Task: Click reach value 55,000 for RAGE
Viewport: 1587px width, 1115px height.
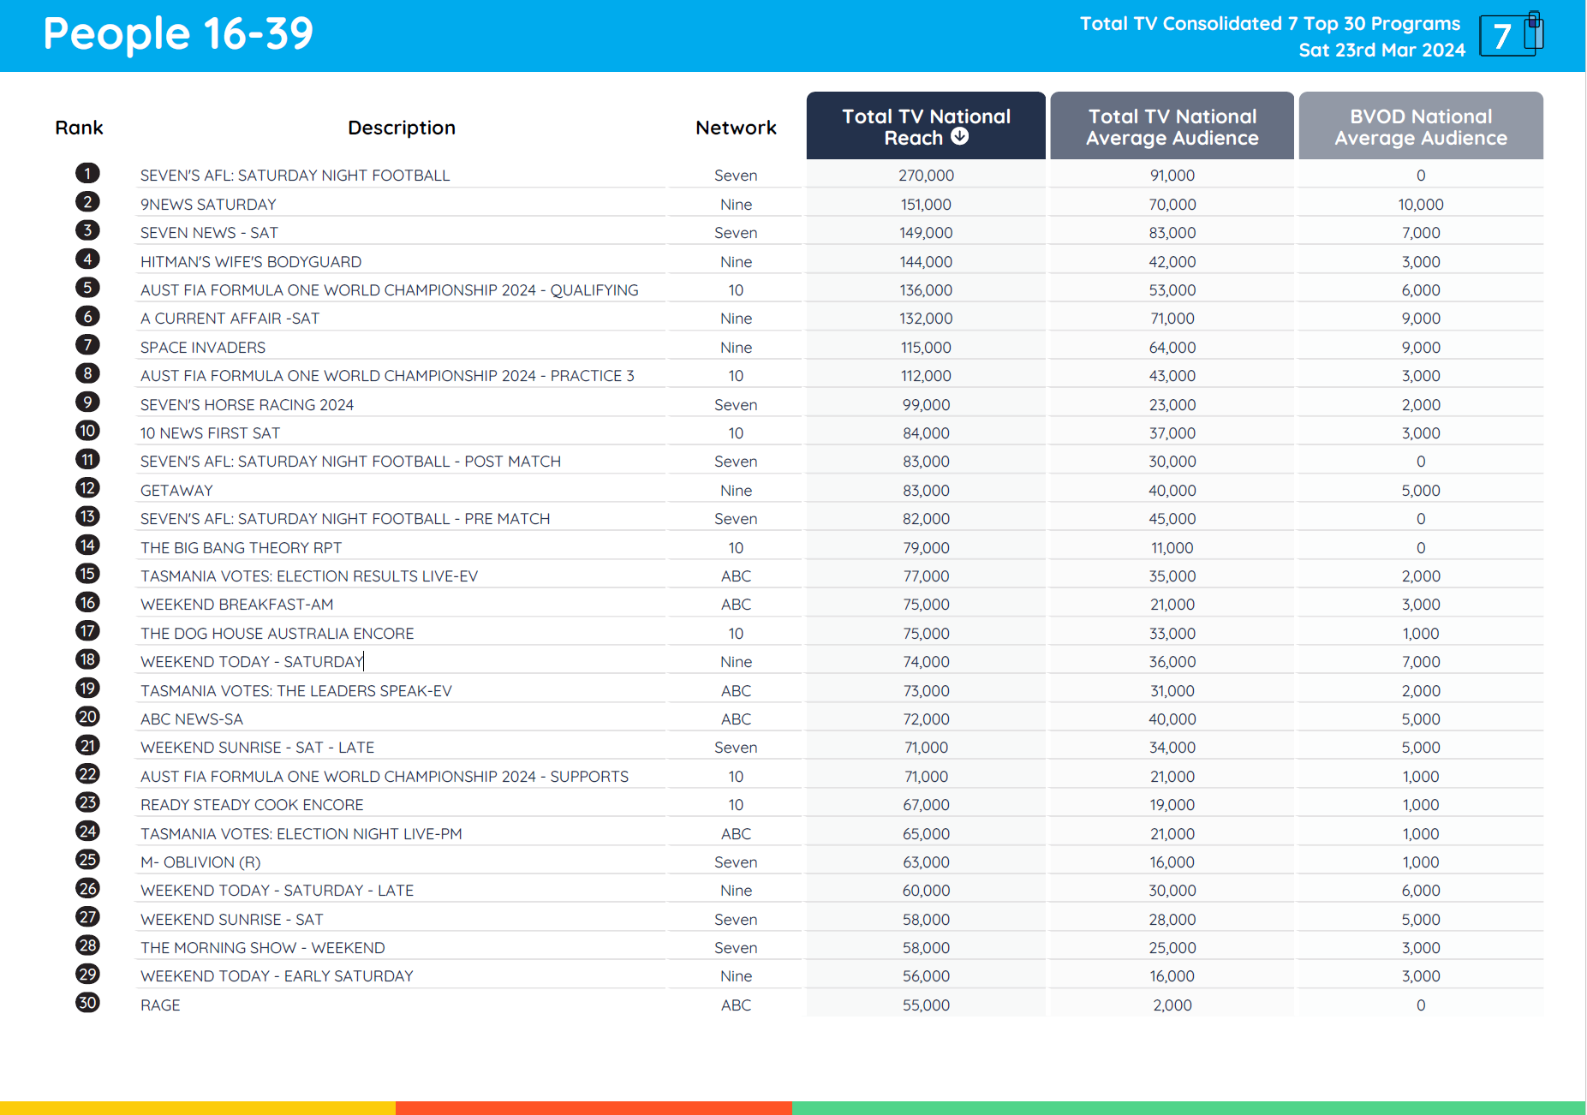Action: coord(926,1005)
